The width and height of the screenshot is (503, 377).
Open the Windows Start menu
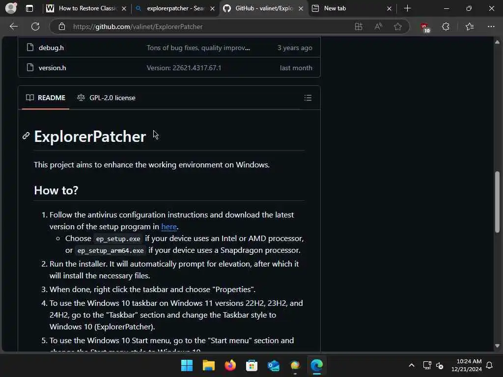(x=187, y=365)
